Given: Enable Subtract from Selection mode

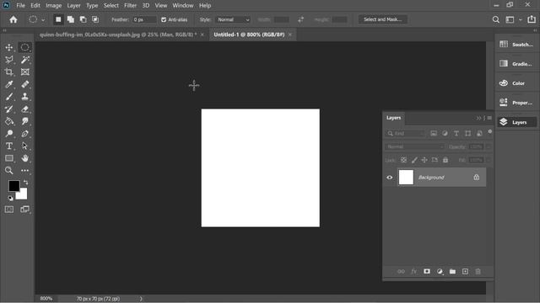Looking at the screenshot, I should pos(83,19).
